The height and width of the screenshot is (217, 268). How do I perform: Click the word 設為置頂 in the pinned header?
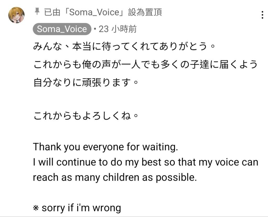click(x=145, y=12)
